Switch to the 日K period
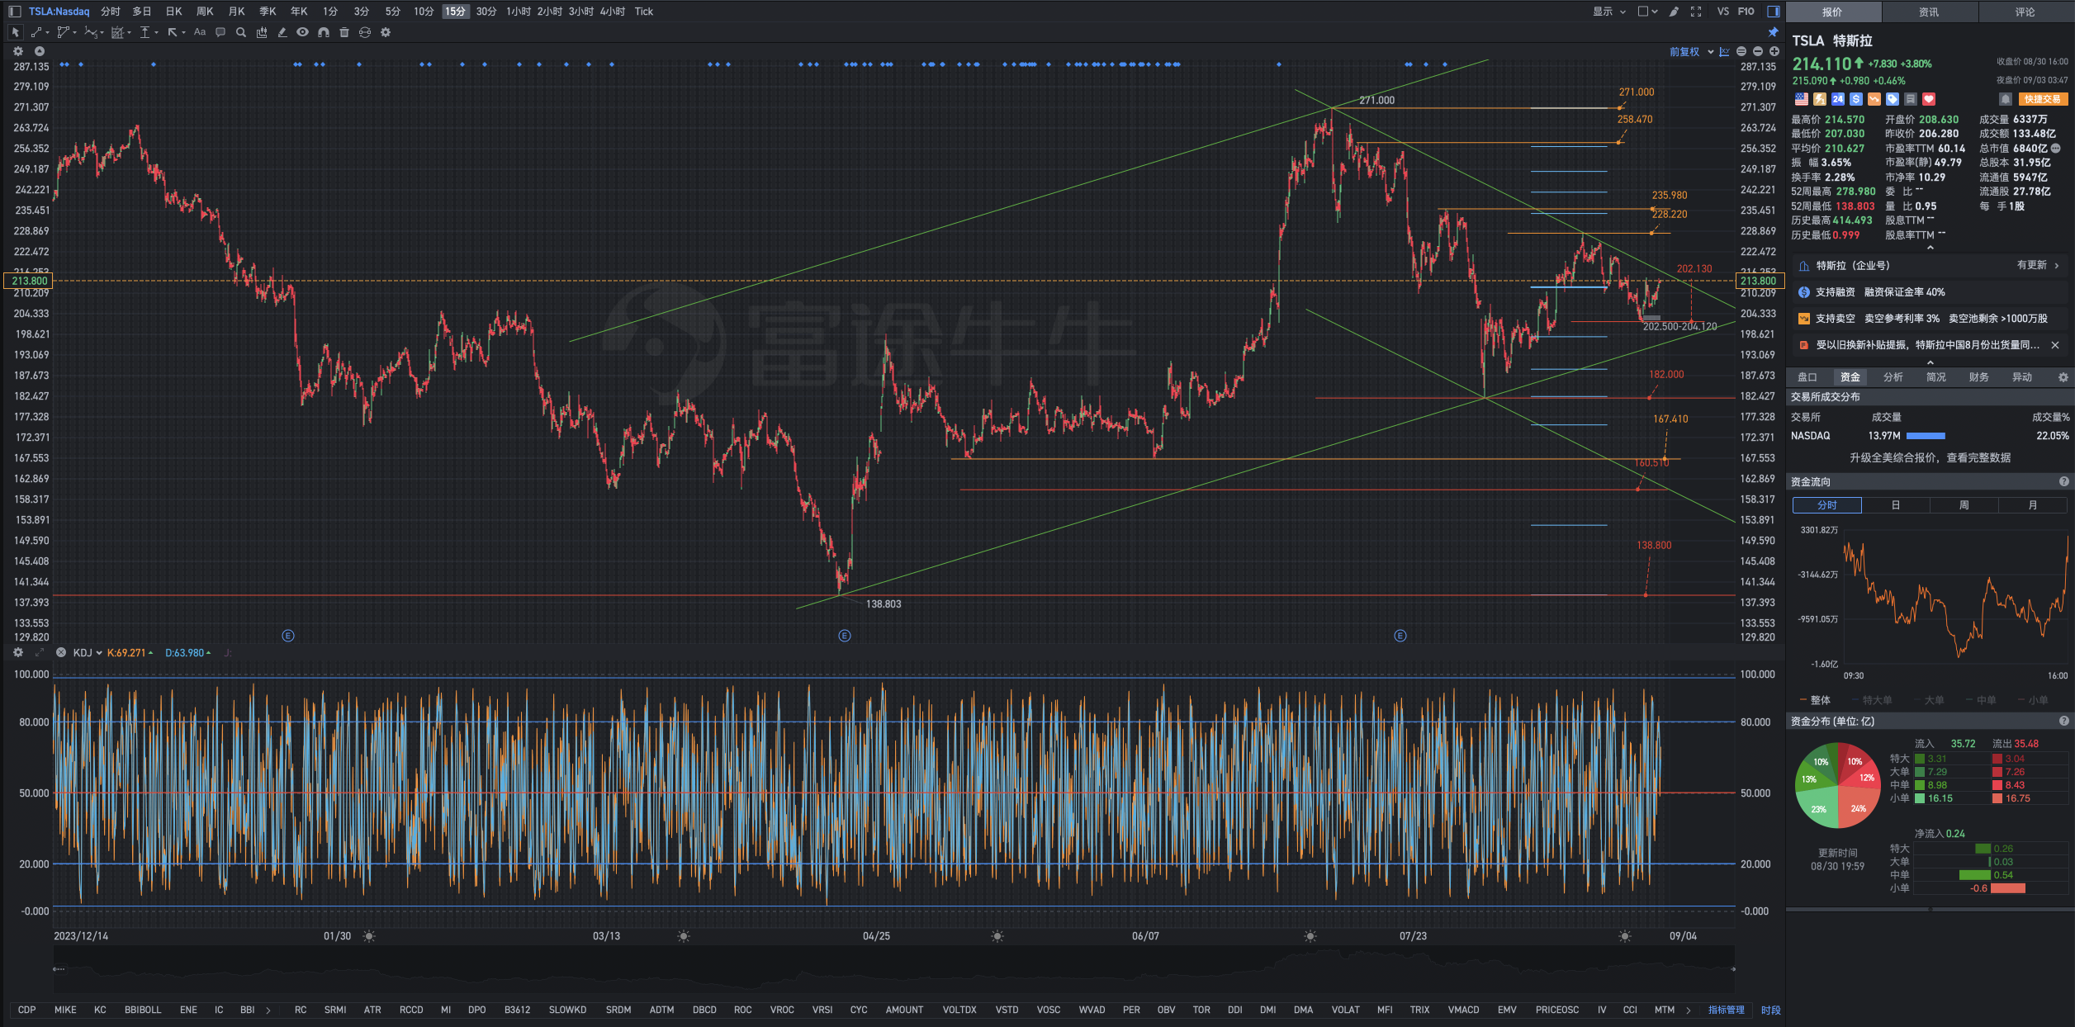This screenshot has width=2075, height=1027. 173,12
